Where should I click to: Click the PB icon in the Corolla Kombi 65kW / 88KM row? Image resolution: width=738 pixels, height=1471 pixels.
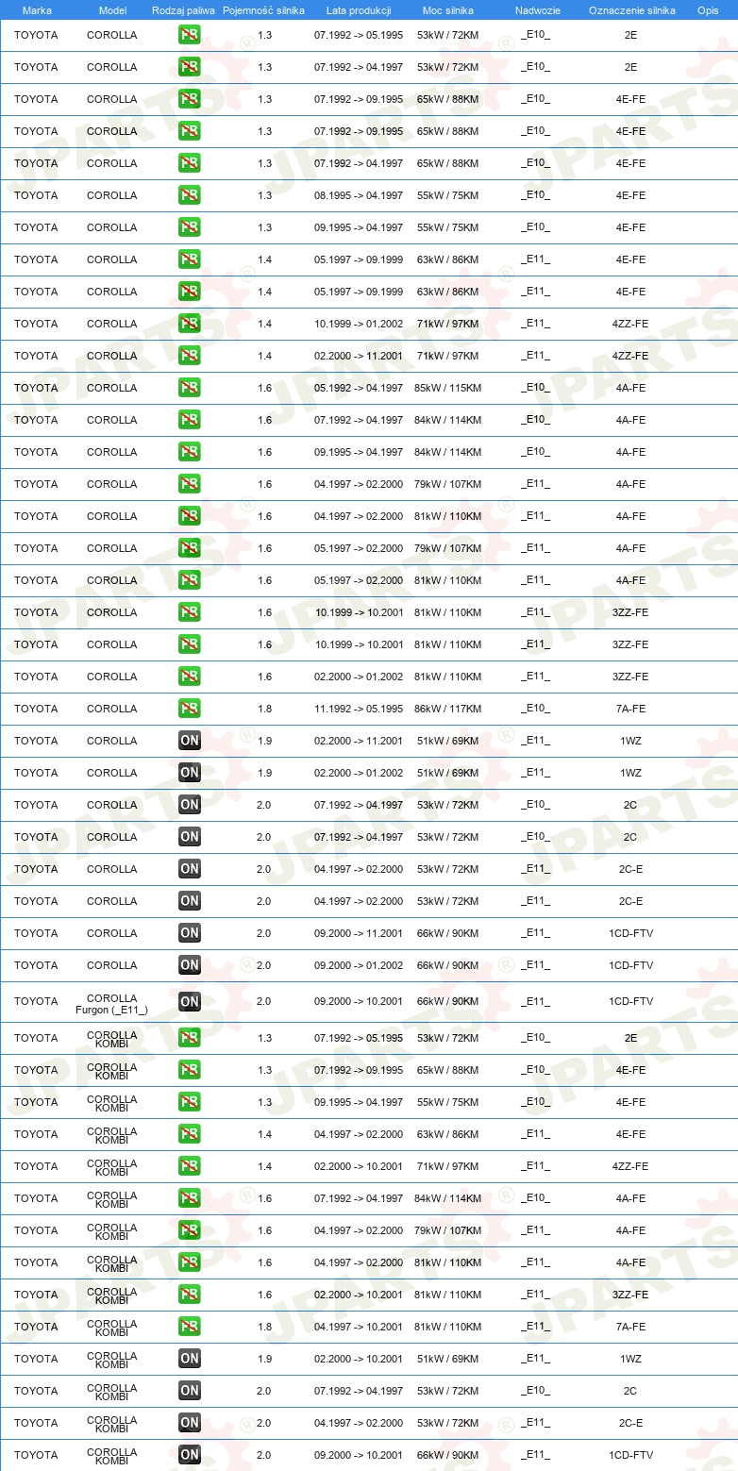point(189,1070)
